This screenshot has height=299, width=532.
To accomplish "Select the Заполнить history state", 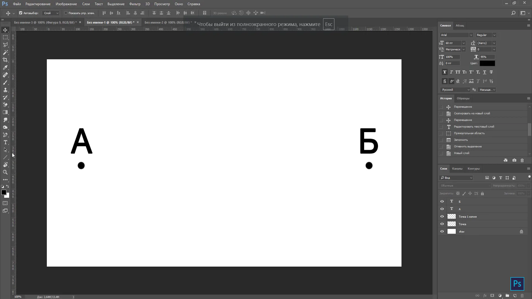I will pos(461,140).
